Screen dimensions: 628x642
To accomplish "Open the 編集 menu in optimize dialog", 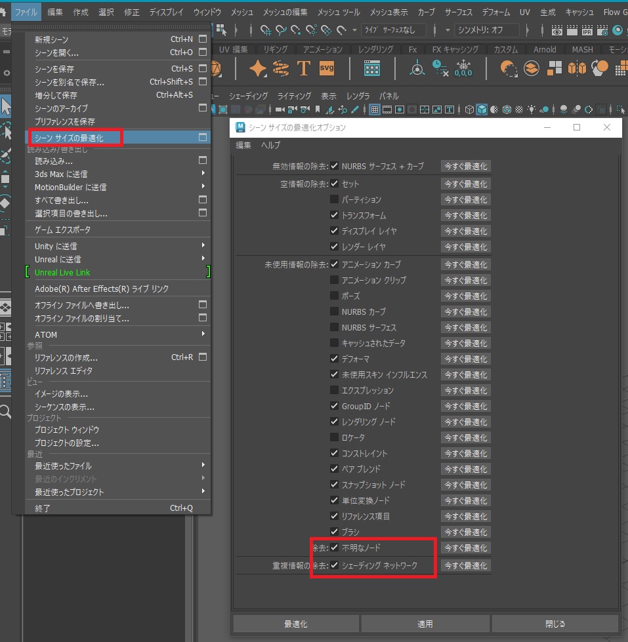I will click(x=243, y=145).
